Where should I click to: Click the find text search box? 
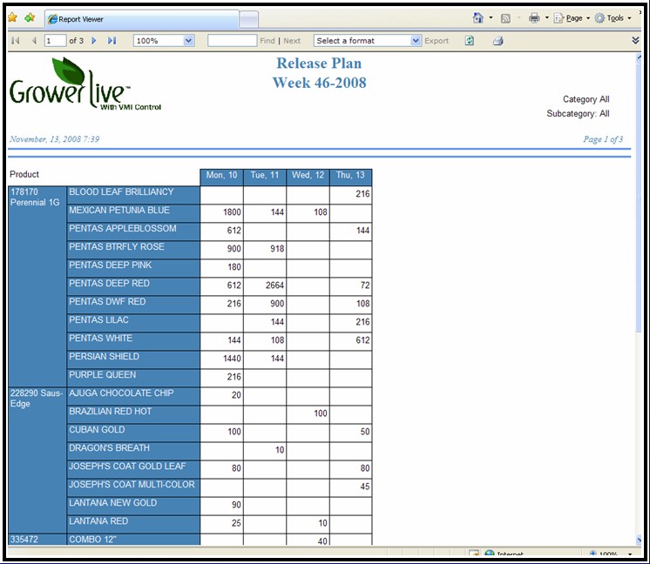[232, 41]
